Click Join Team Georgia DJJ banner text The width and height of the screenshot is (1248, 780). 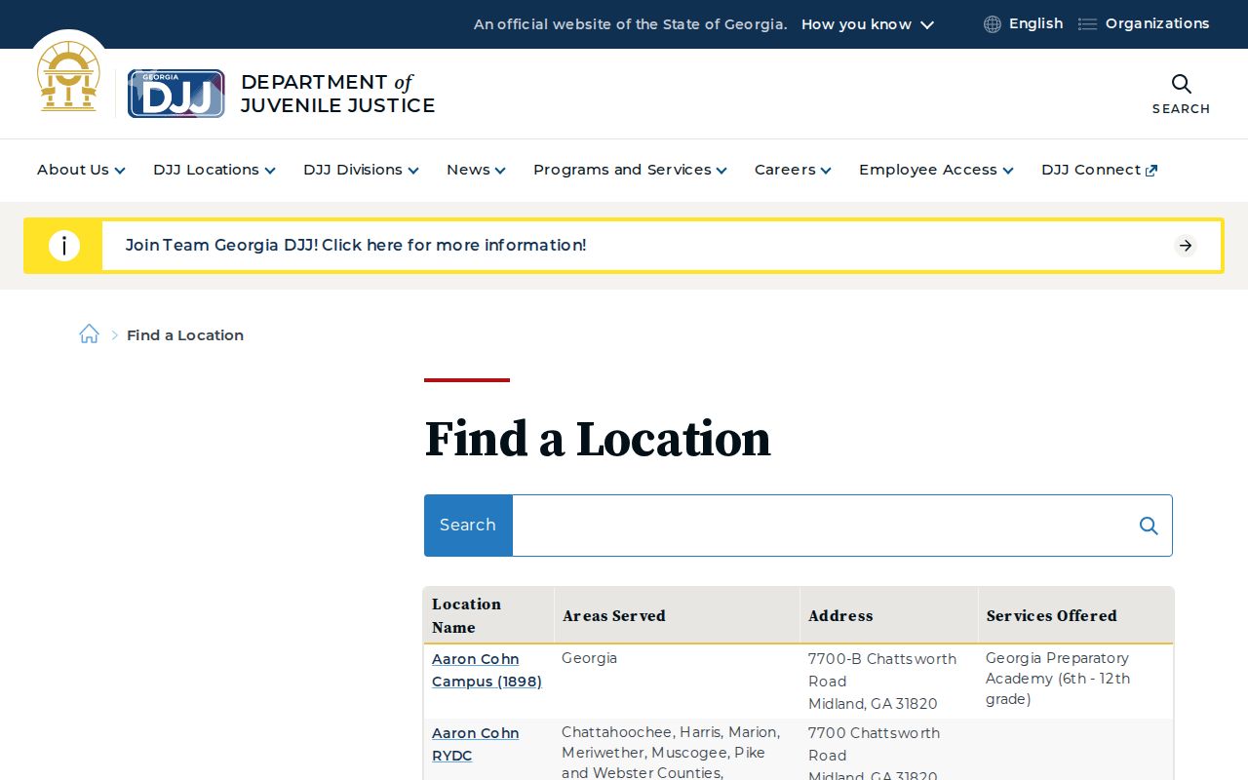coord(356,246)
